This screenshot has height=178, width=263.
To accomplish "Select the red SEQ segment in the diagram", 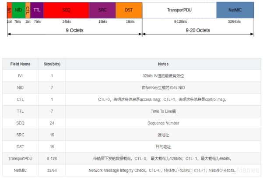I will pos(66,9).
